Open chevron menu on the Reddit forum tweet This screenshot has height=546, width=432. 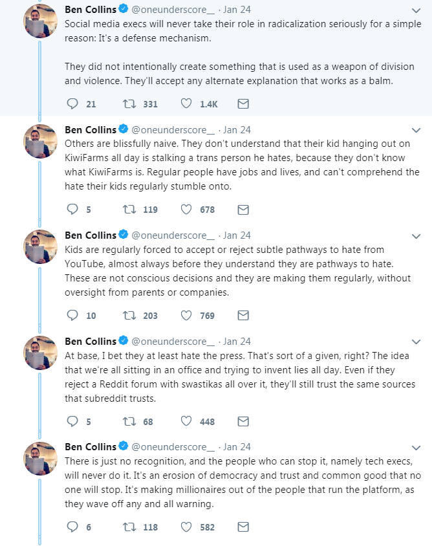[416, 342]
